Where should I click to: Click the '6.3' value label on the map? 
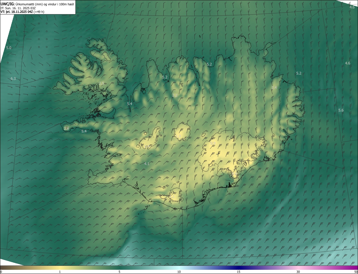pyautogui.click(x=13, y=79)
